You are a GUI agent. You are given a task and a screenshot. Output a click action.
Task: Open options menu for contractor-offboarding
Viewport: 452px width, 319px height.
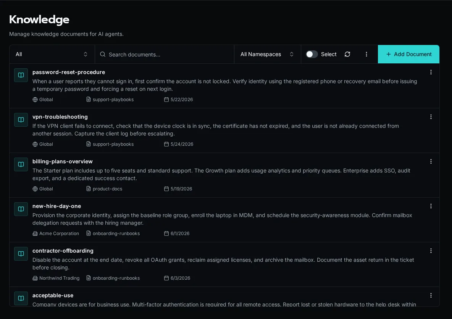click(x=431, y=251)
